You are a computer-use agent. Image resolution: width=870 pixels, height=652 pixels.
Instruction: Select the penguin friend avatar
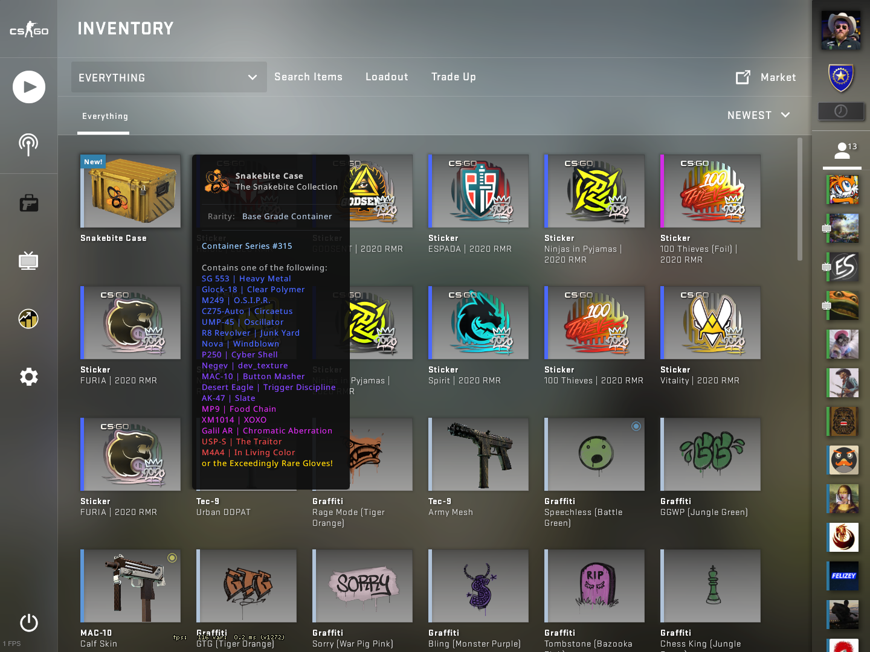pyautogui.click(x=843, y=460)
